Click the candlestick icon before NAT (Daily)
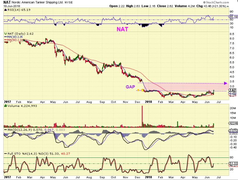Image resolution: width=238 pixels, height=180 pixels. tap(5, 34)
